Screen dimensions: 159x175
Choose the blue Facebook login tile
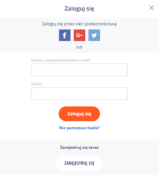65,35
